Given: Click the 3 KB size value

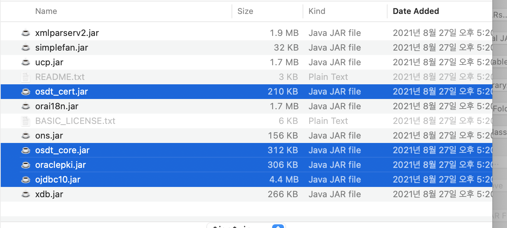Looking at the screenshot, I should coord(288,77).
